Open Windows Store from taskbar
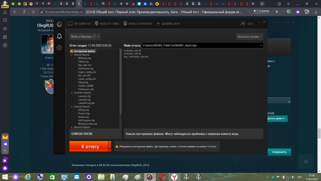 pos(52,177)
